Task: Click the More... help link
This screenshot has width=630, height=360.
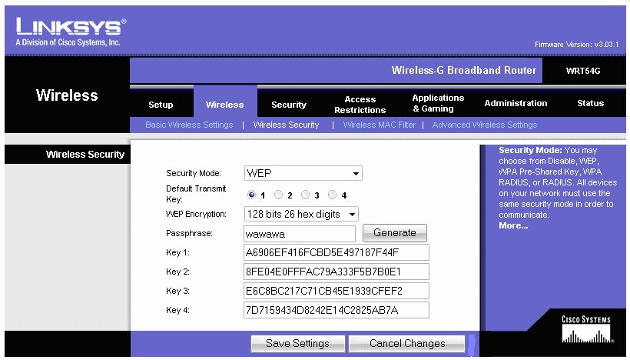Action: click(513, 225)
